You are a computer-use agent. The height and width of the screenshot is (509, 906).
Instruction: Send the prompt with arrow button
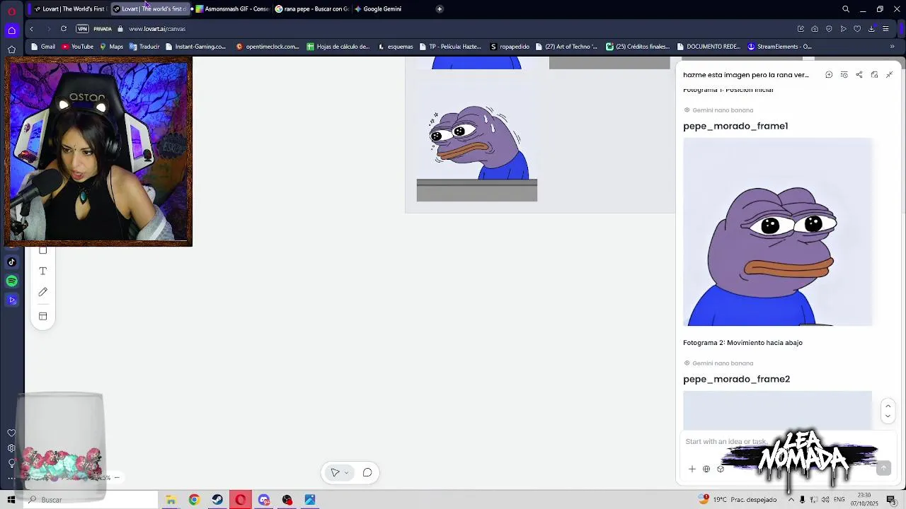(883, 469)
